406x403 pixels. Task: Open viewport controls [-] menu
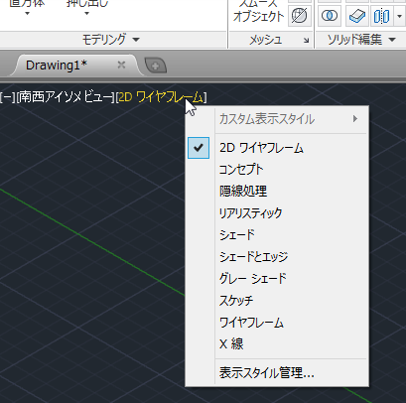coord(7,97)
